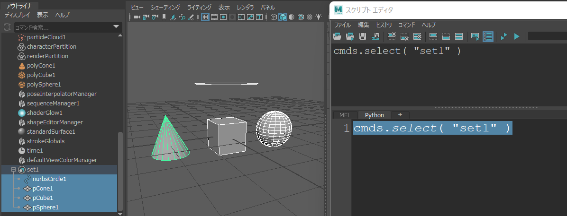Click the viewport Bookmarks icon
567x216 pixels.
164,17
